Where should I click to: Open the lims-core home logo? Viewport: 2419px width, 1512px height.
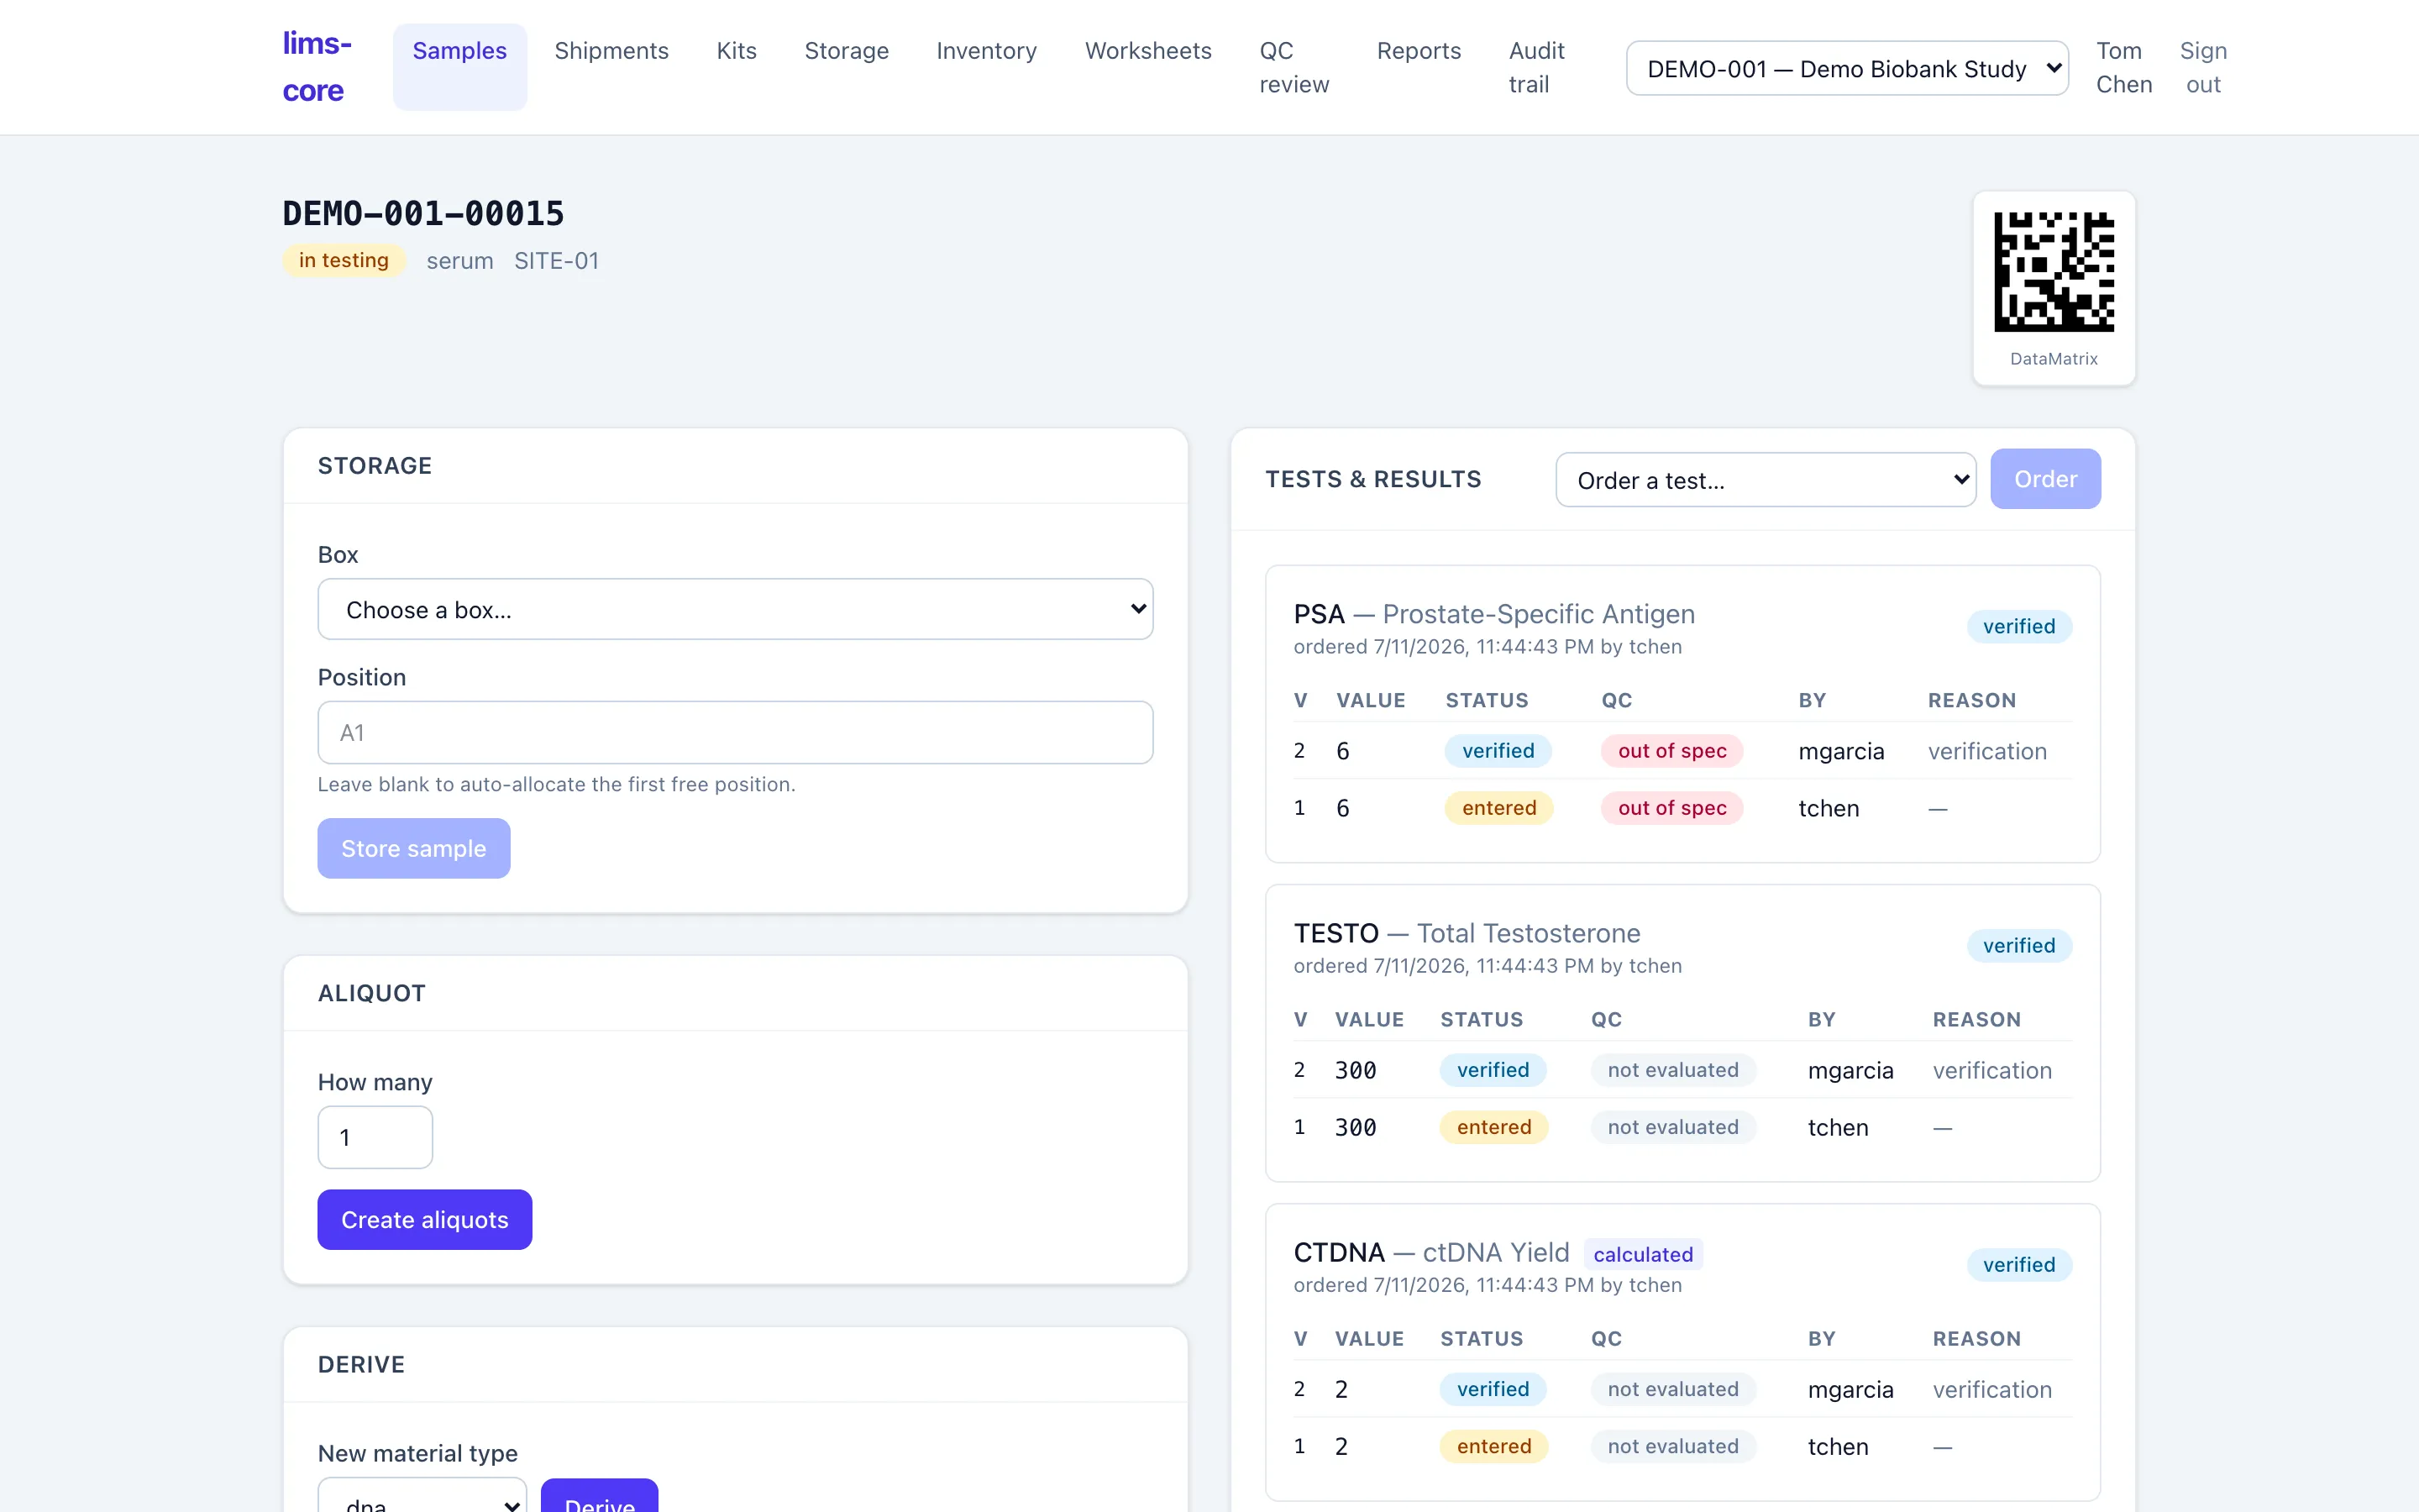(317, 67)
